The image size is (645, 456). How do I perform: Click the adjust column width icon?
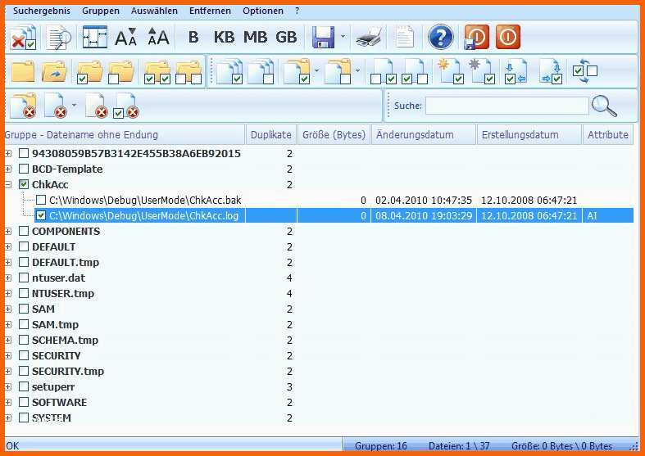[94, 38]
